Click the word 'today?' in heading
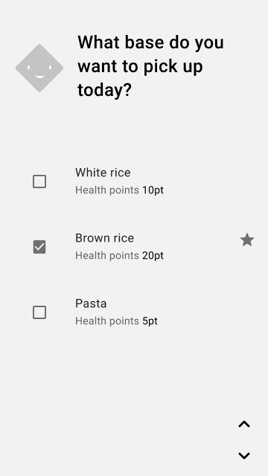 (104, 90)
